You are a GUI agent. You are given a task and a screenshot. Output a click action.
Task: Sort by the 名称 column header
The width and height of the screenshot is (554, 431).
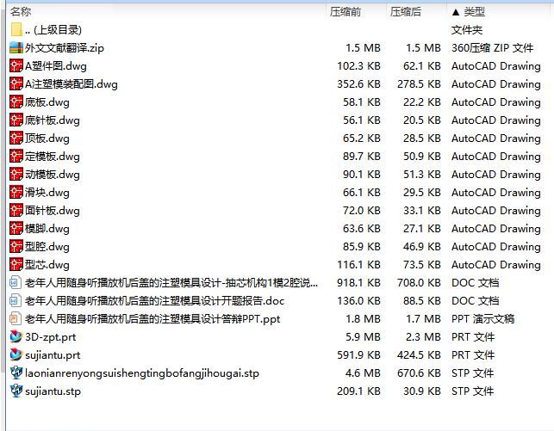(x=21, y=12)
